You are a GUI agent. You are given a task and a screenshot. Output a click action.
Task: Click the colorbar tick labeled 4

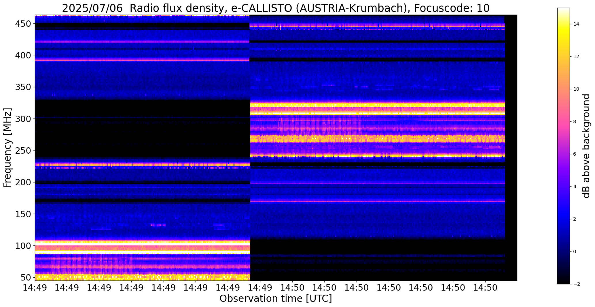pos(575,186)
